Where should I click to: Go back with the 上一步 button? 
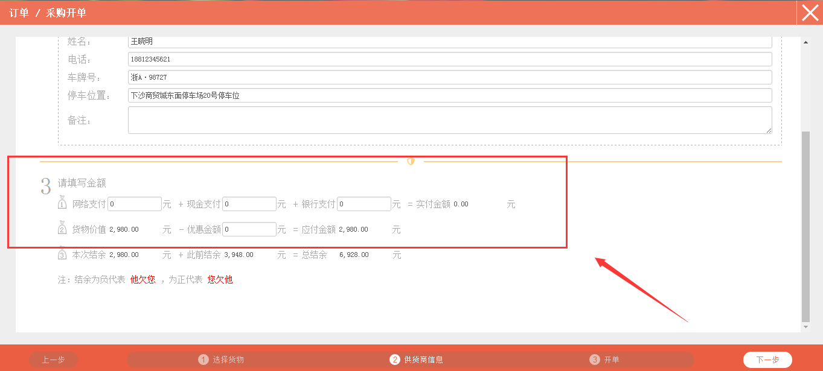53,360
